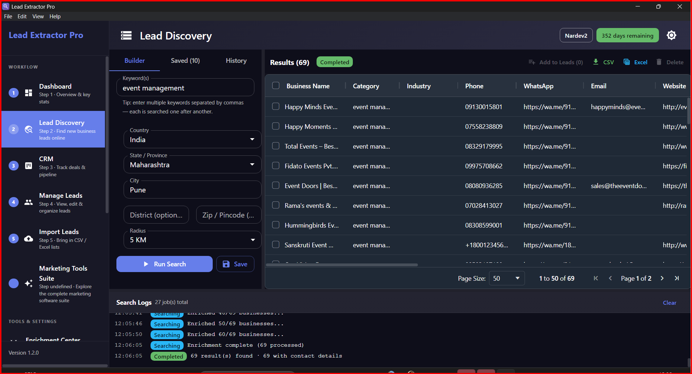Click step number 4 circle badge
Viewport: 692px width, 374px height.
coord(14,202)
